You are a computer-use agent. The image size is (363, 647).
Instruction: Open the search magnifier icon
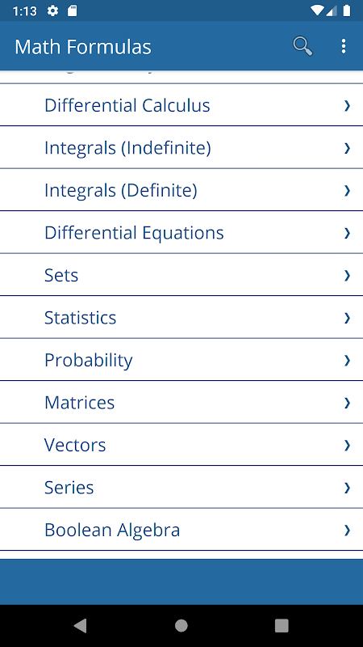[302, 46]
